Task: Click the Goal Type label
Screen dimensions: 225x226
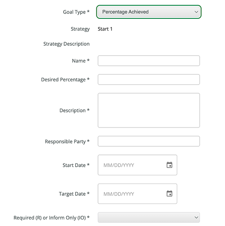Action: pos(76,12)
